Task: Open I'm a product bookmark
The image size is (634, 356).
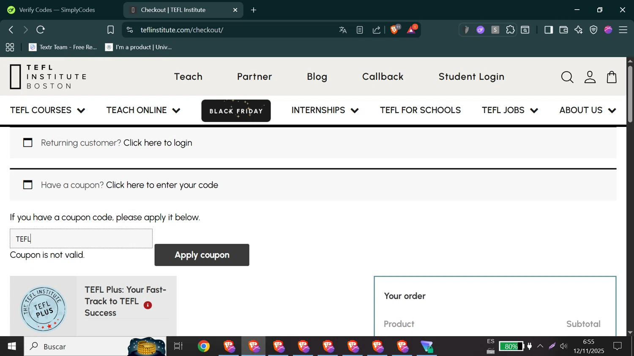Action: point(139,47)
